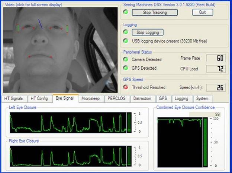Click the GPS Detected green indicator
This screenshot has width=232, height=173.
[x=126, y=68]
